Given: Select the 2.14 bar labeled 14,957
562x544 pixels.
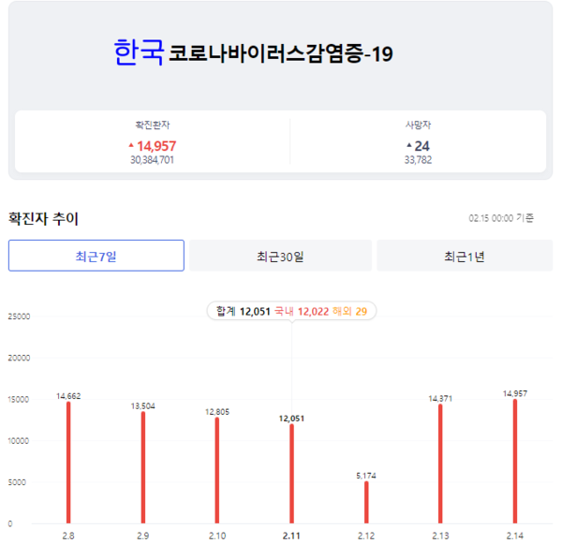Looking at the screenshot, I should coord(515,462).
